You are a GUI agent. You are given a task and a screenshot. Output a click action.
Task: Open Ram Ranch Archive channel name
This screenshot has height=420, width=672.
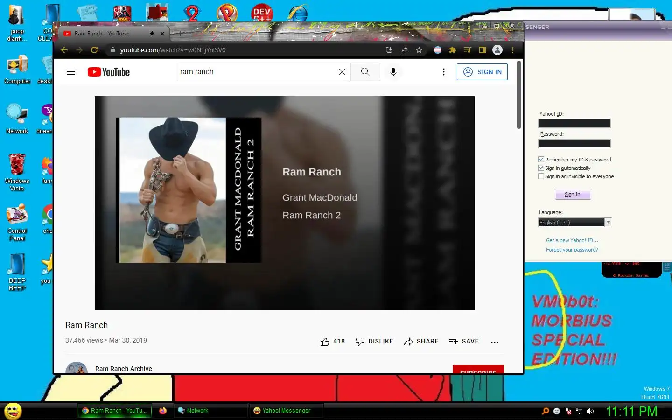(124, 369)
